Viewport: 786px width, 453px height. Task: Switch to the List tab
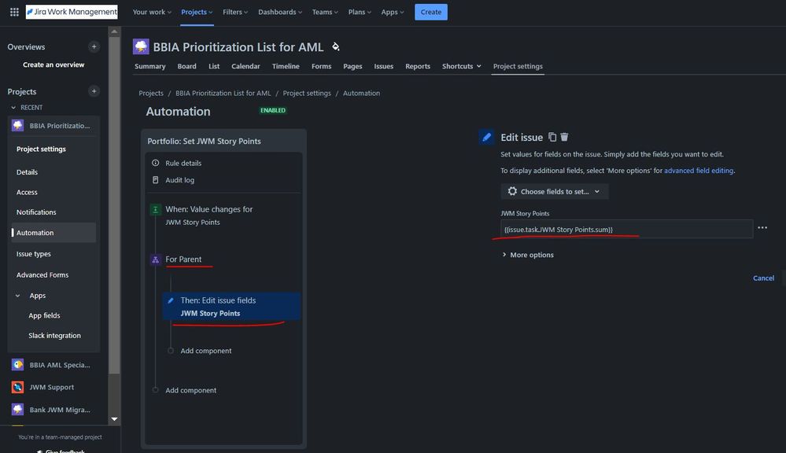(x=214, y=66)
